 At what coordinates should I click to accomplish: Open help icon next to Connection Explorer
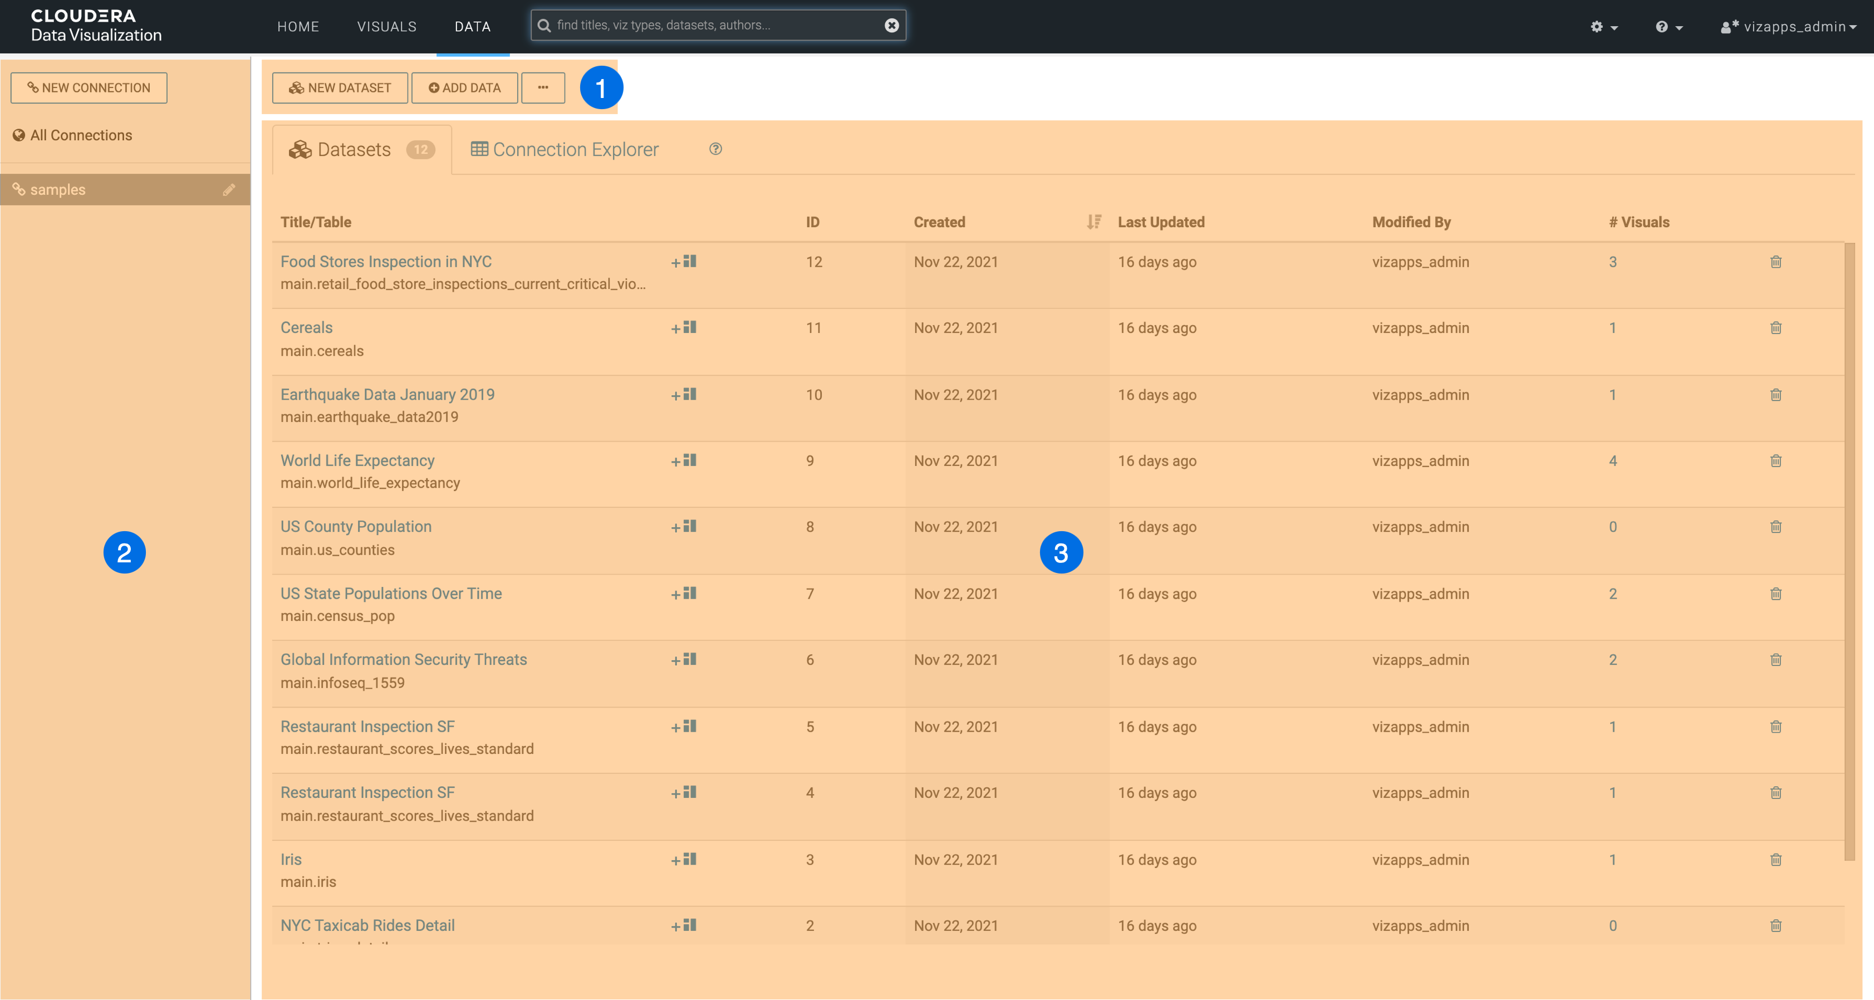[715, 149]
